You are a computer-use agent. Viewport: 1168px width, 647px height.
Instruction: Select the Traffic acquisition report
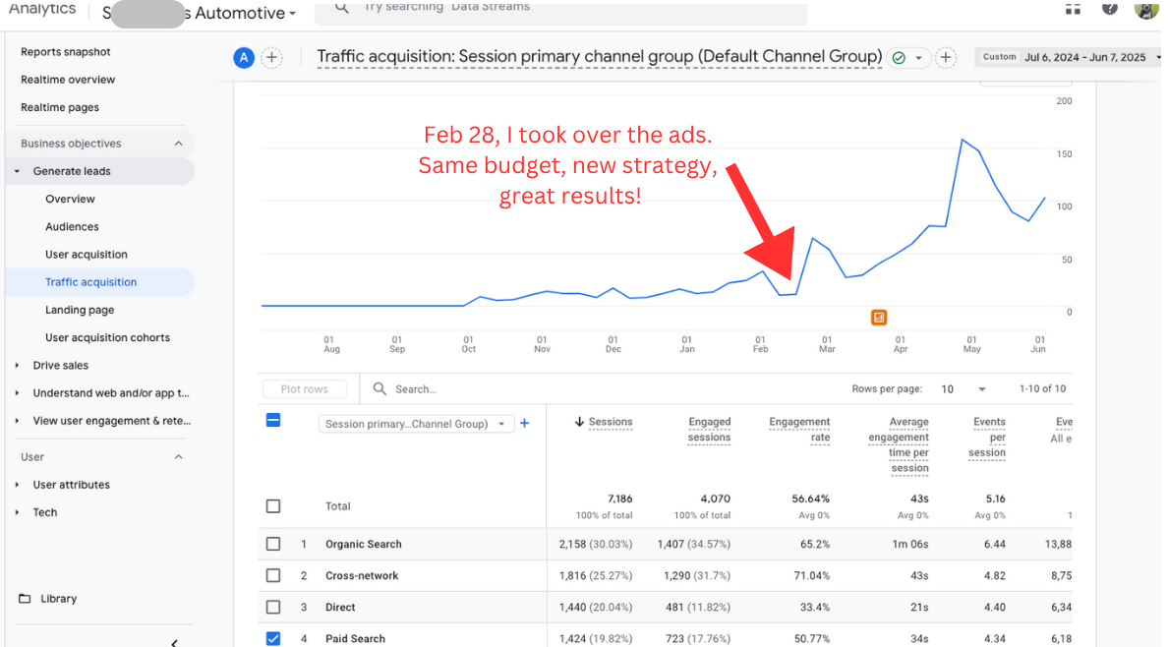(90, 282)
